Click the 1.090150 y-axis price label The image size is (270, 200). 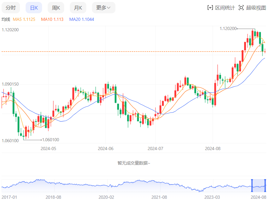click(x=10, y=84)
